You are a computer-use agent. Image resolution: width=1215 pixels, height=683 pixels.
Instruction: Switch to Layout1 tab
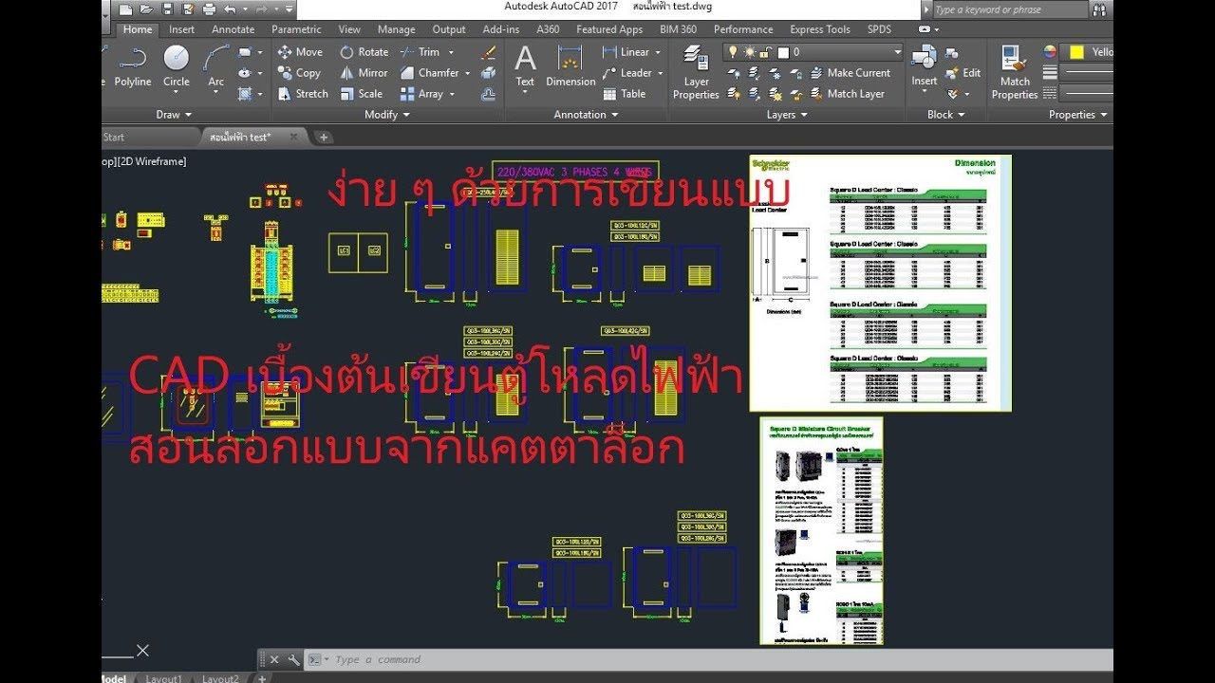coord(163,678)
